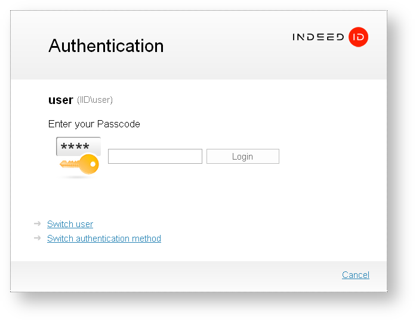Focus the passcode input field
Screen dimensions: 416x321
155,157
